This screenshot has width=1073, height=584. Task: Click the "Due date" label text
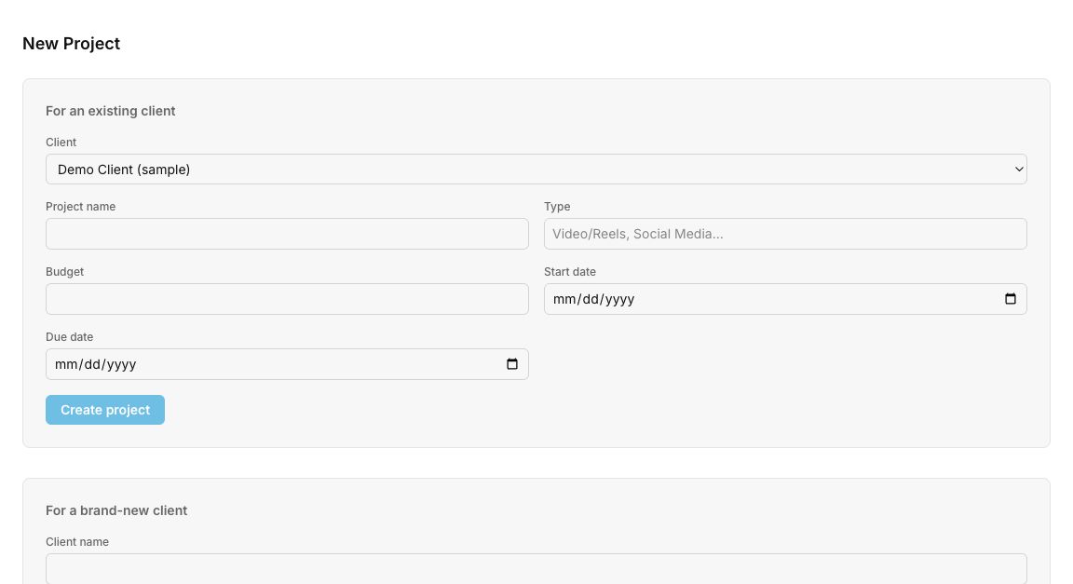[x=69, y=337]
